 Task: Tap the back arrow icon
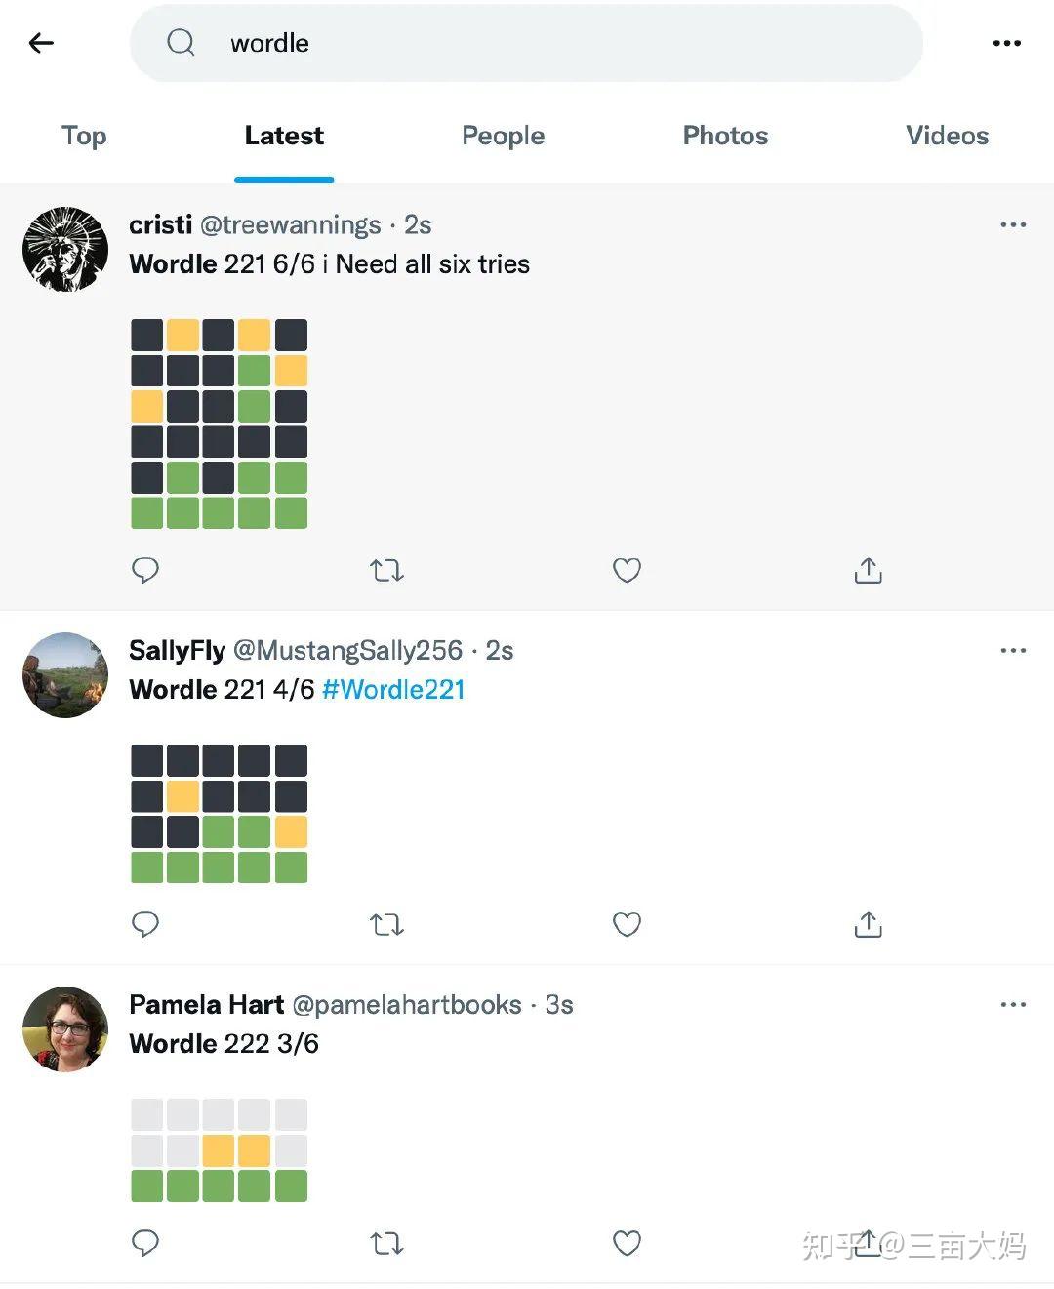(x=41, y=43)
